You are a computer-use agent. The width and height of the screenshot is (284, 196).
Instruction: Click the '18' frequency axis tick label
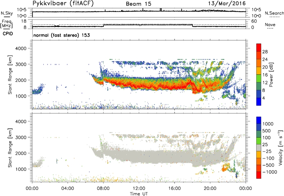point(23,21)
